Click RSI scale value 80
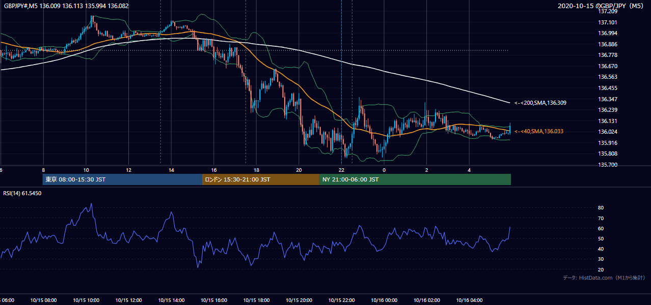Screen dimensions: 651x305 click(601, 208)
